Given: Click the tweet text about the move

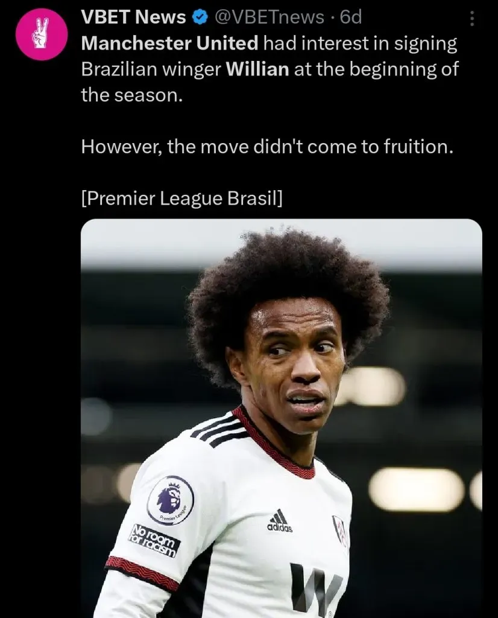Looking at the screenshot, I should tap(267, 147).
